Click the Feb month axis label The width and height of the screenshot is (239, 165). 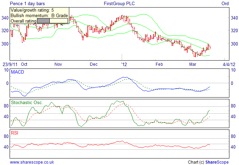(159, 64)
